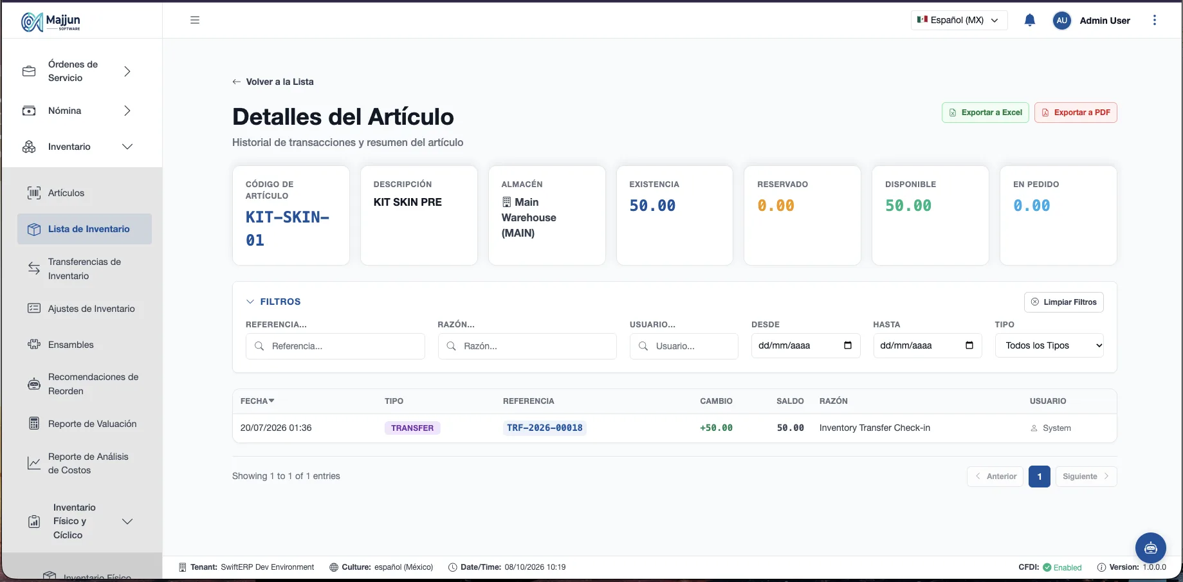Viewport: 1183px width, 582px height.
Task: Click Limpiar Filtros button
Action: [1064, 302]
